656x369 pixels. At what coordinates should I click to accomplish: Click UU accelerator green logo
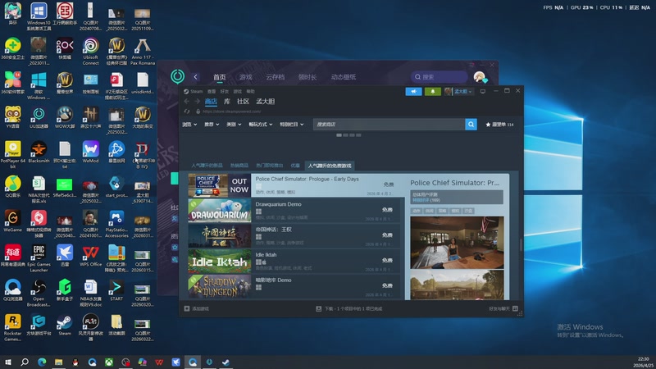(x=178, y=76)
